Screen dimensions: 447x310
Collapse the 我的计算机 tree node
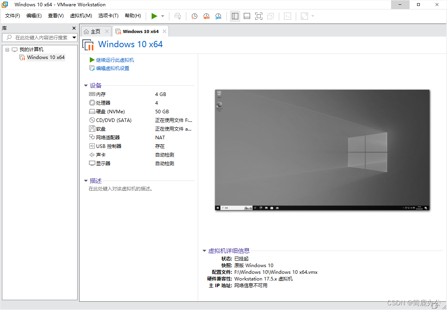coord(7,50)
